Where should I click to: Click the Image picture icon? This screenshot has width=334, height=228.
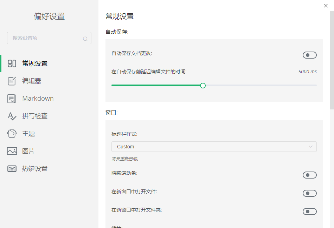12,151
